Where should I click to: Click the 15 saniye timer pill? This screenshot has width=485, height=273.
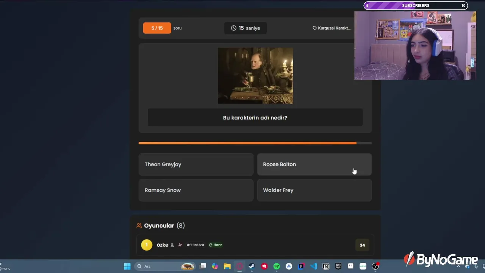[x=246, y=28]
